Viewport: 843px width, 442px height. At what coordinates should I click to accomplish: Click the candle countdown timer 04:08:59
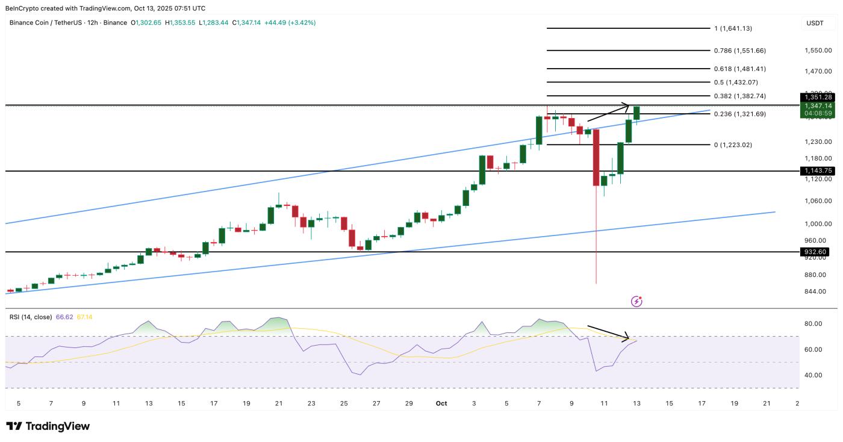click(817, 113)
